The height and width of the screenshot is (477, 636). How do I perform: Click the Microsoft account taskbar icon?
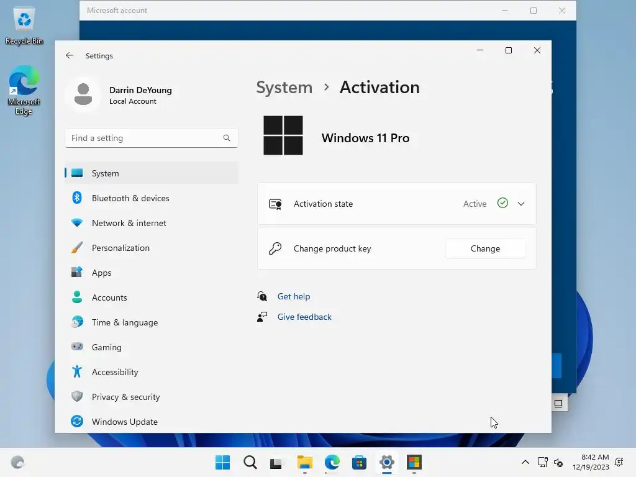[x=414, y=462]
